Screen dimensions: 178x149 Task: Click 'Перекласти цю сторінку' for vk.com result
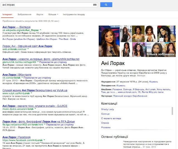[x=37, y=78]
